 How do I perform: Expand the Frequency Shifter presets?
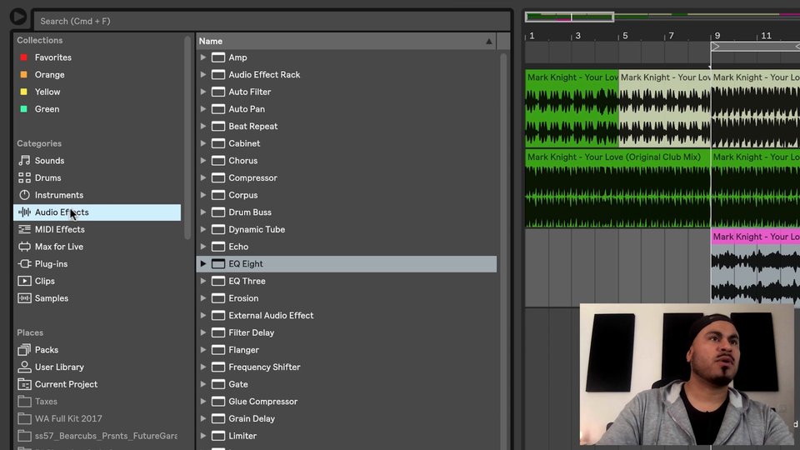[203, 367]
